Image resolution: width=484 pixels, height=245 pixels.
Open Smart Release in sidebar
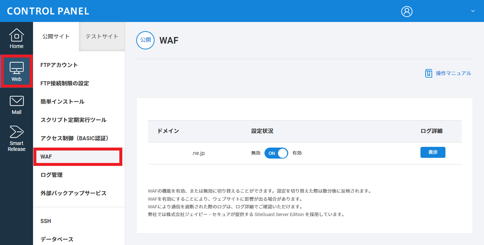(x=17, y=138)
